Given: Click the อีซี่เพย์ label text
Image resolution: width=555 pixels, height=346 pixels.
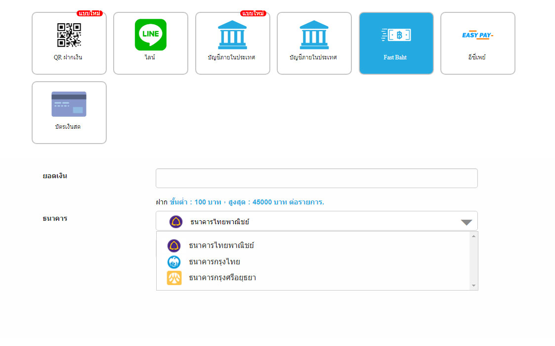Looking at the screenshot, I should [477, 57].
